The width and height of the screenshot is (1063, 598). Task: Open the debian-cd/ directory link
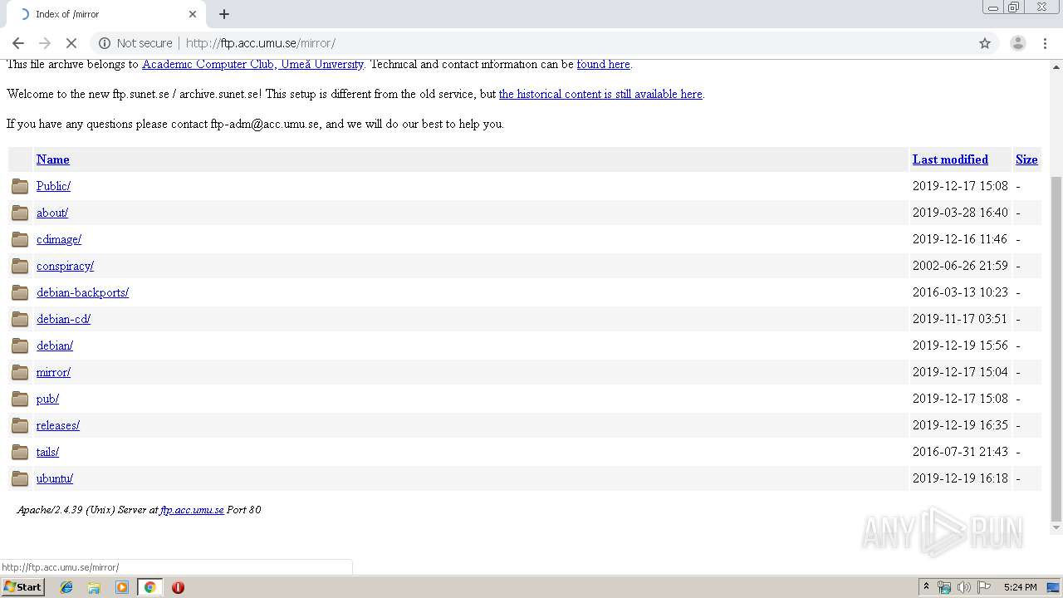tap(63, 319)
